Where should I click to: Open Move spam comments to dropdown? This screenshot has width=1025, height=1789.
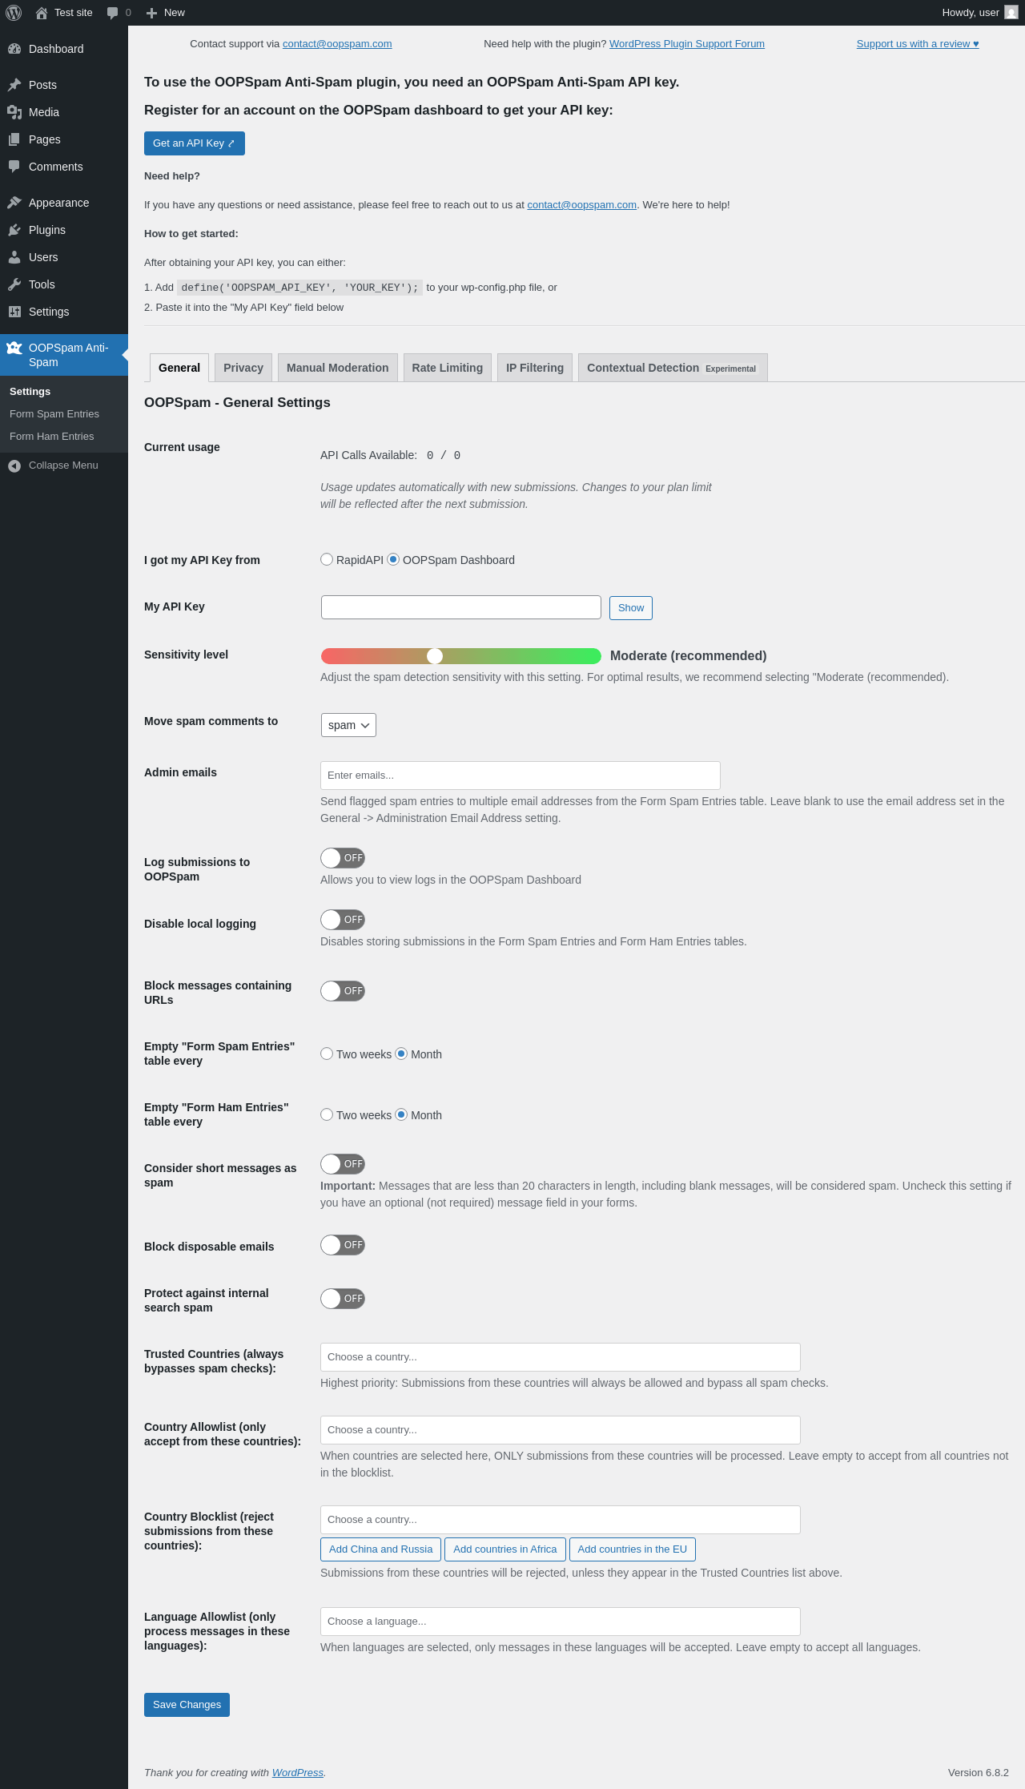click(x=348, y=725)
